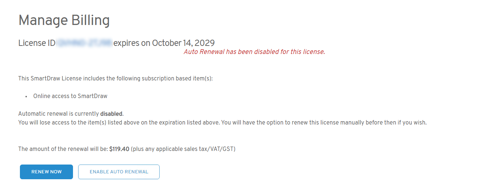Viewport: 494px width, 184px height.
Task: Click the red Auto Renewal disabled notice
Action: [x=254, y=52]
